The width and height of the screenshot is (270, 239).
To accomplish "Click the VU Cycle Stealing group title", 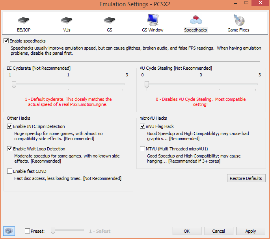I will (176, 68).
